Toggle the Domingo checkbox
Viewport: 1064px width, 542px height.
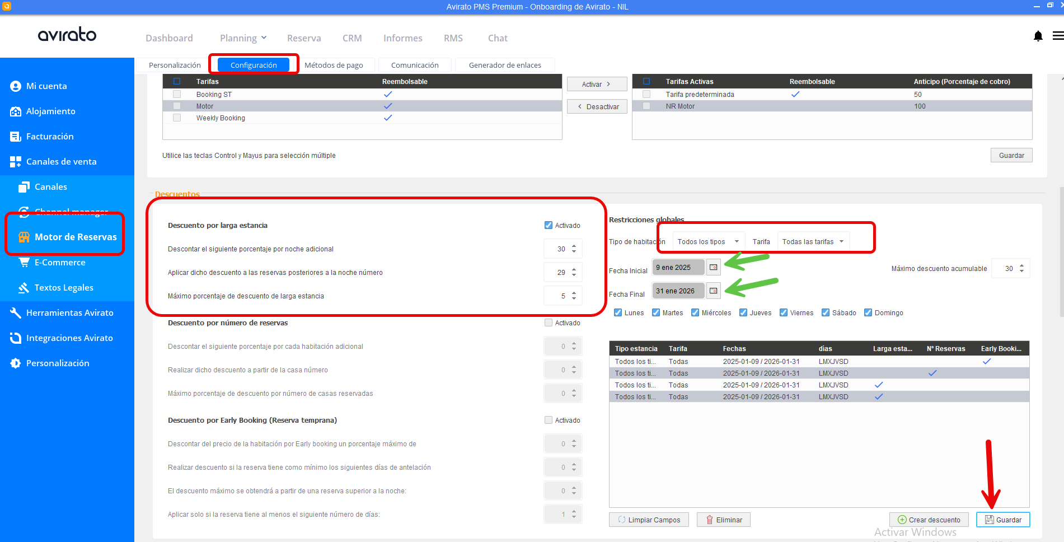pos(868,313)
